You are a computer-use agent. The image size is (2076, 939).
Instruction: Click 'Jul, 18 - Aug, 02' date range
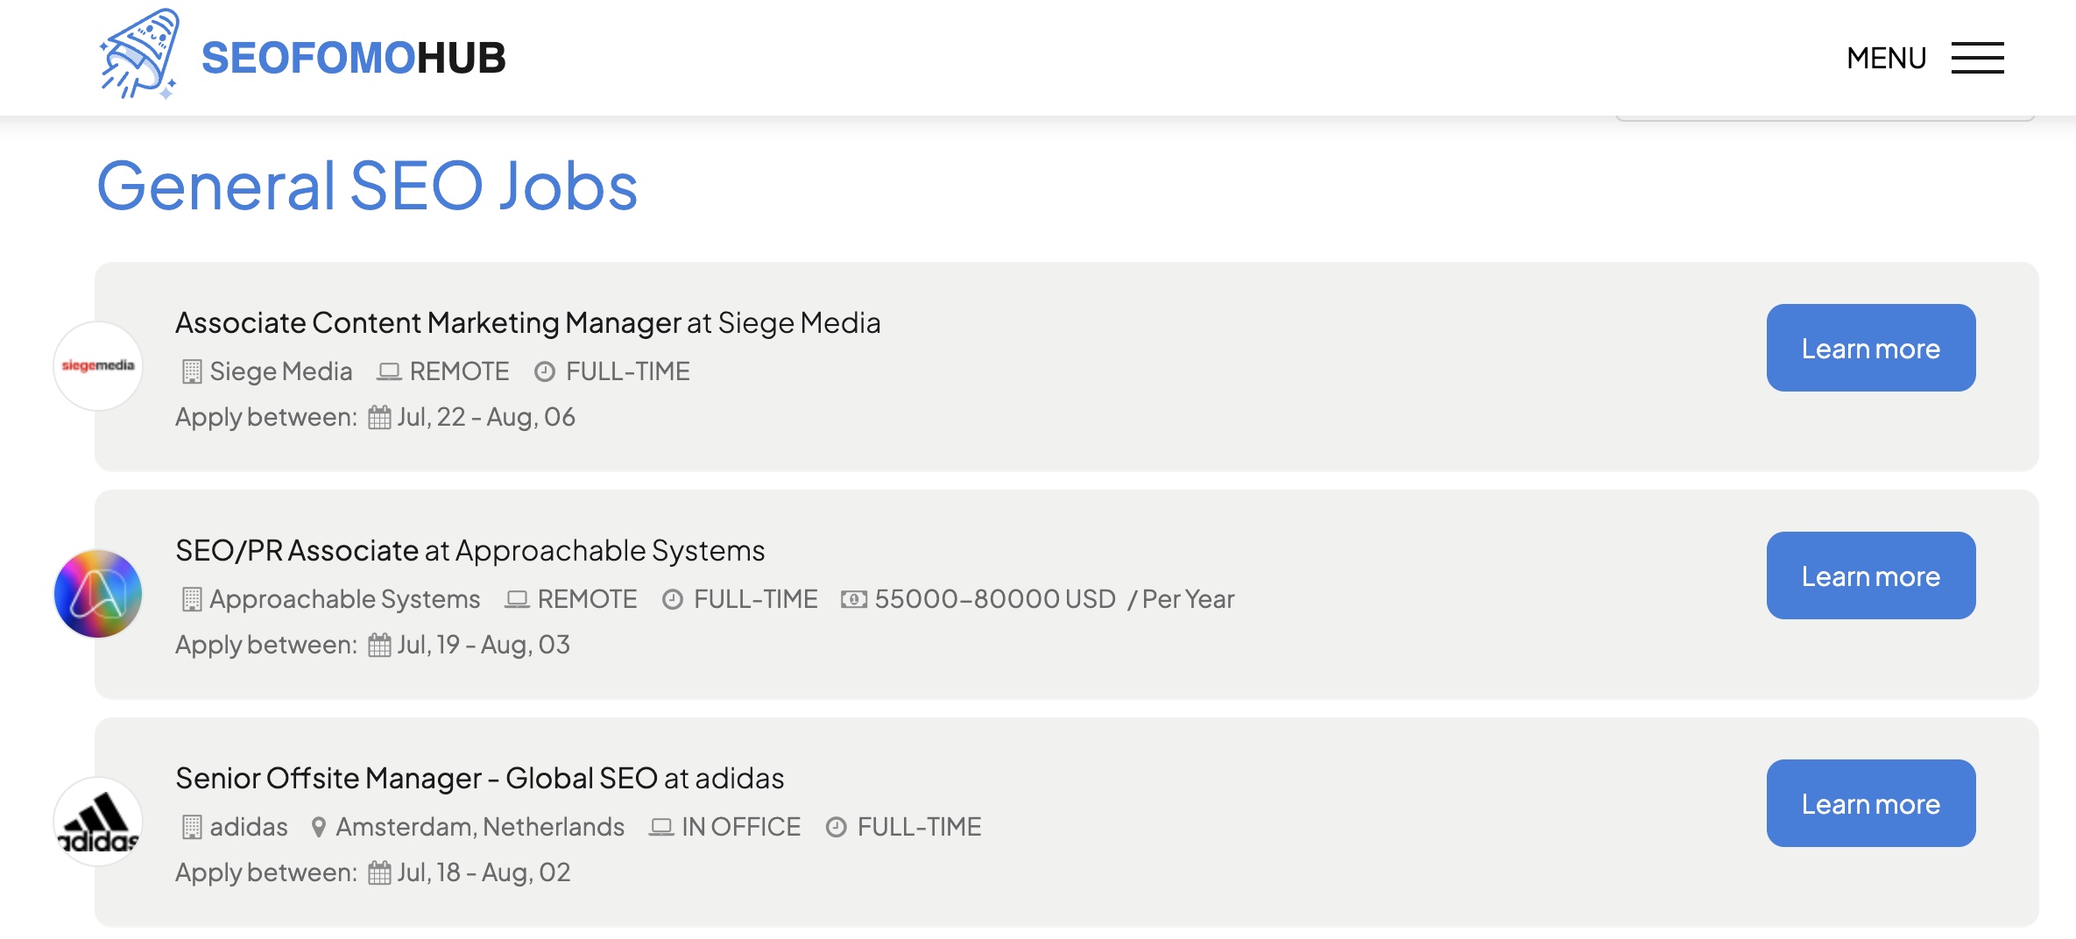[484, 872]
